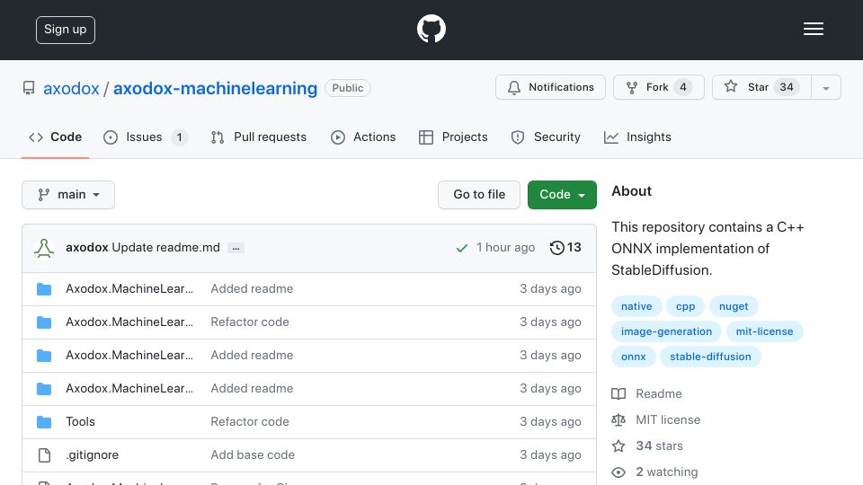Click the axodox avatar in commit bar
863x485 pixels.
[x=44, y=248]
